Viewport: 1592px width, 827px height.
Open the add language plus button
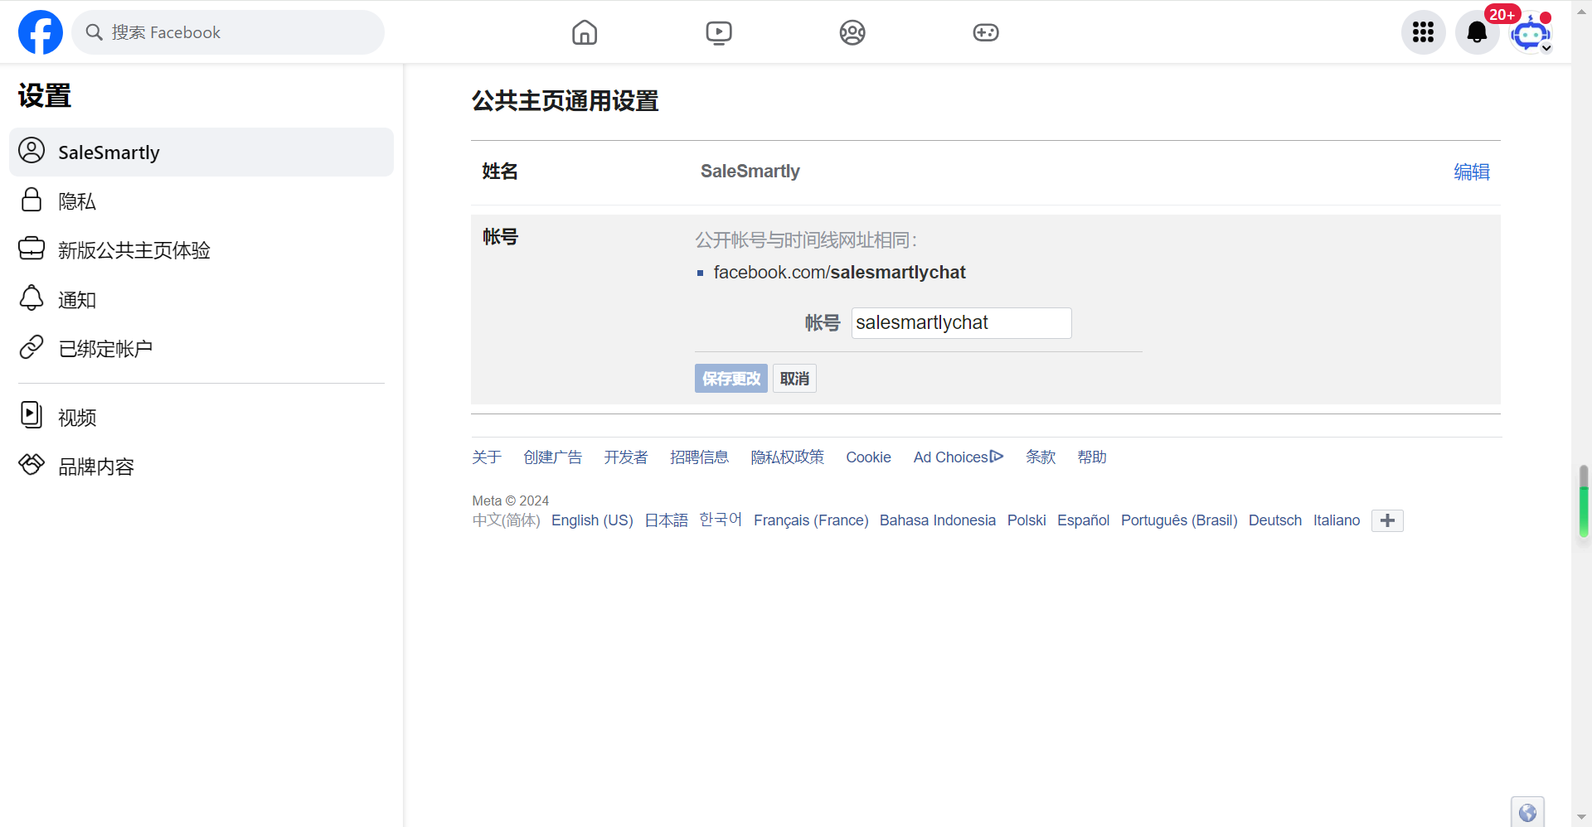coord(1387,520)
